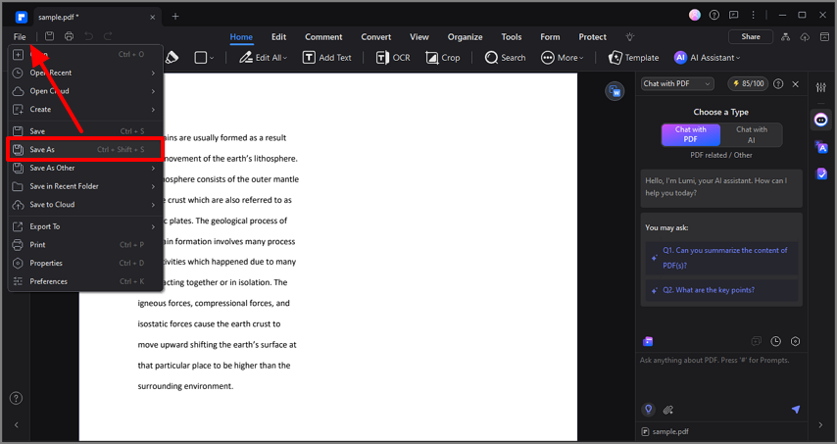Choose Save As from File menu
The image size is (837, 444).
pyautogui.click(x=84, y=149)
